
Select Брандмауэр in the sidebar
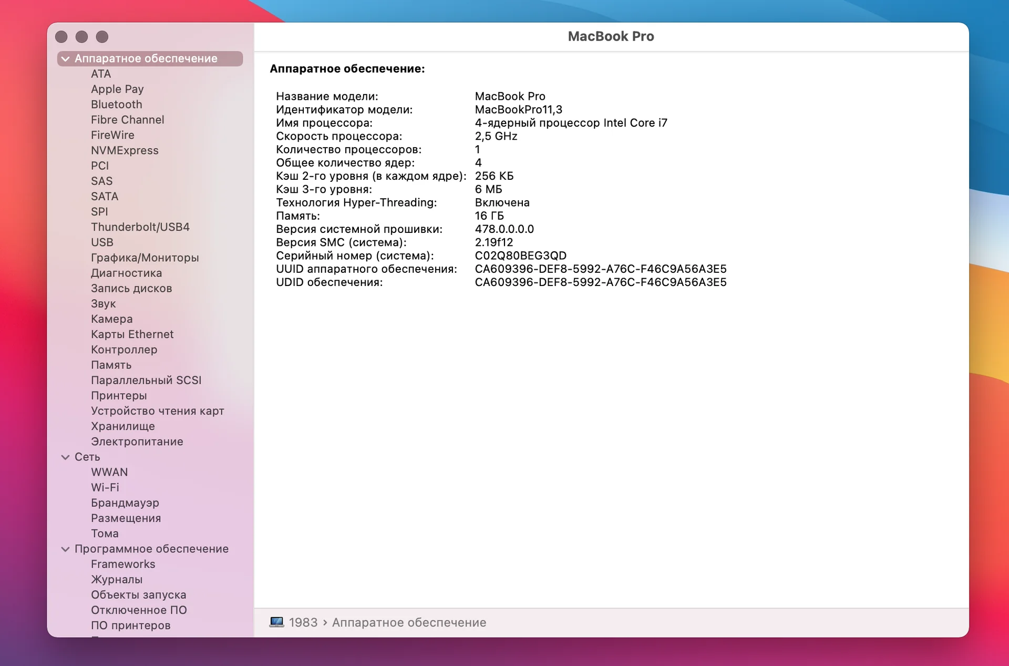pyautogui.click(x=125, y=503)
